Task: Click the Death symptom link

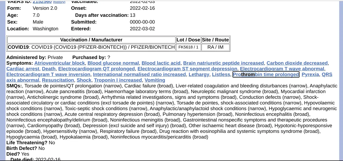Action: pyautogui.click(x=49, y=69)
